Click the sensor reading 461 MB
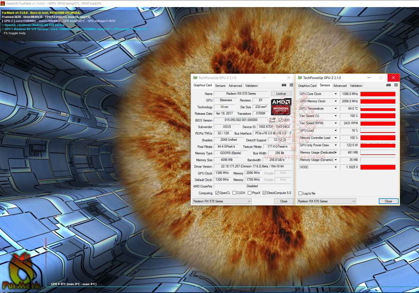This screenshot has height=293, width=419. point(350,152)
